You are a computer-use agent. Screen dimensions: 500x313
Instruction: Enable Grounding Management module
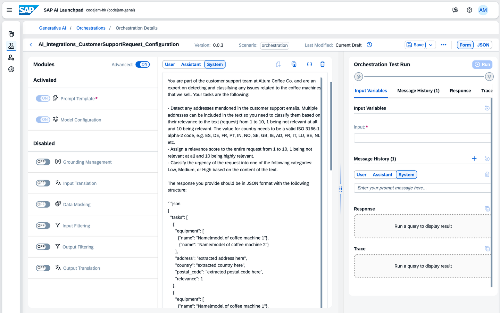pos(43,162)
